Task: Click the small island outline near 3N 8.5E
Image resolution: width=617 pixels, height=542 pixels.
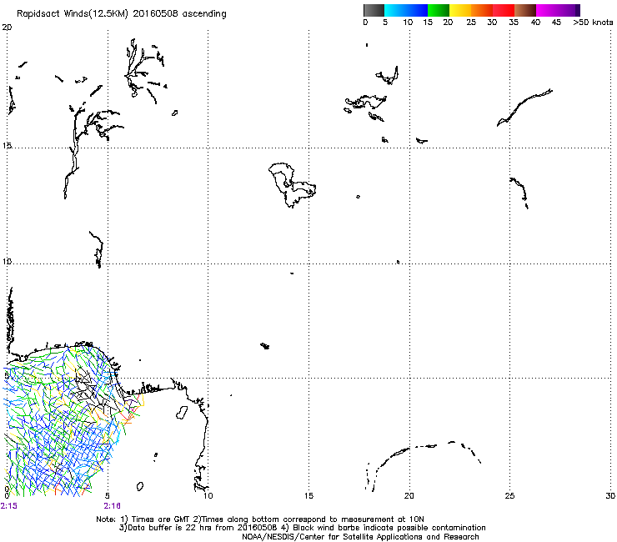Action: pos(182,413)
